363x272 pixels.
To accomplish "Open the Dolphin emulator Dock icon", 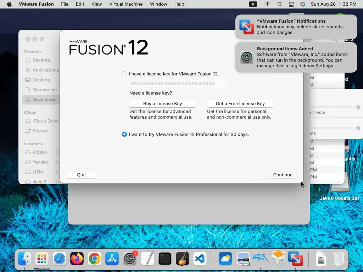I will (260, 258).
